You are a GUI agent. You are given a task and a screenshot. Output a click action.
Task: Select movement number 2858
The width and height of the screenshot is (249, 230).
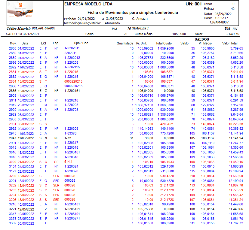pos(13,49)
